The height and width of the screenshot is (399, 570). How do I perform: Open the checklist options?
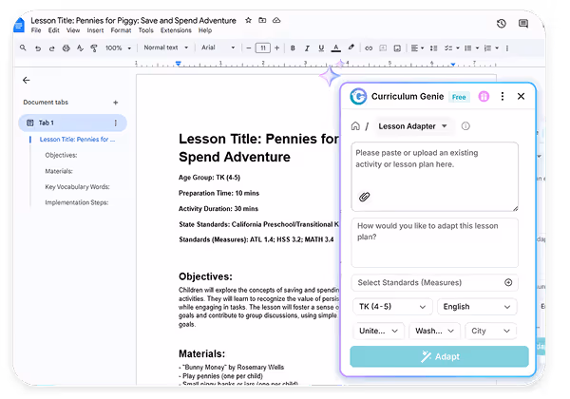[452, 47]
